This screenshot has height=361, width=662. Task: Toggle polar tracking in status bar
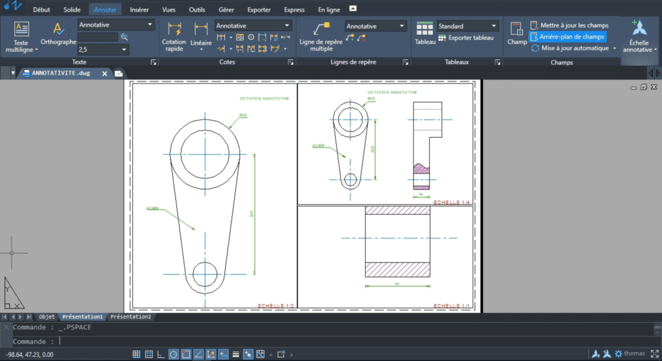click(173, 354)
